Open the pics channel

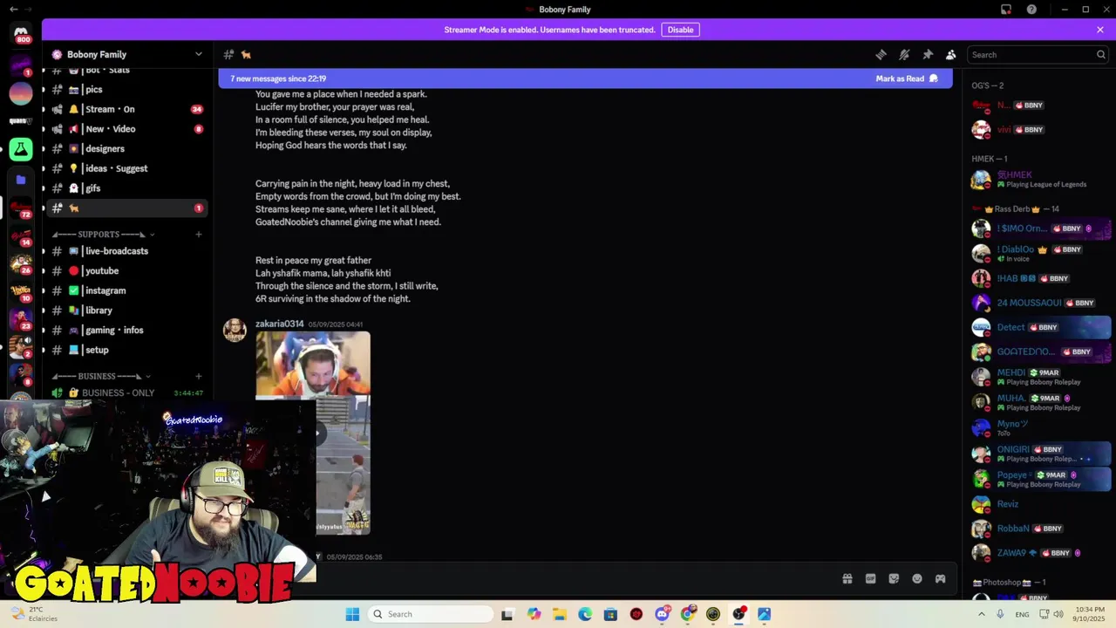126,89
